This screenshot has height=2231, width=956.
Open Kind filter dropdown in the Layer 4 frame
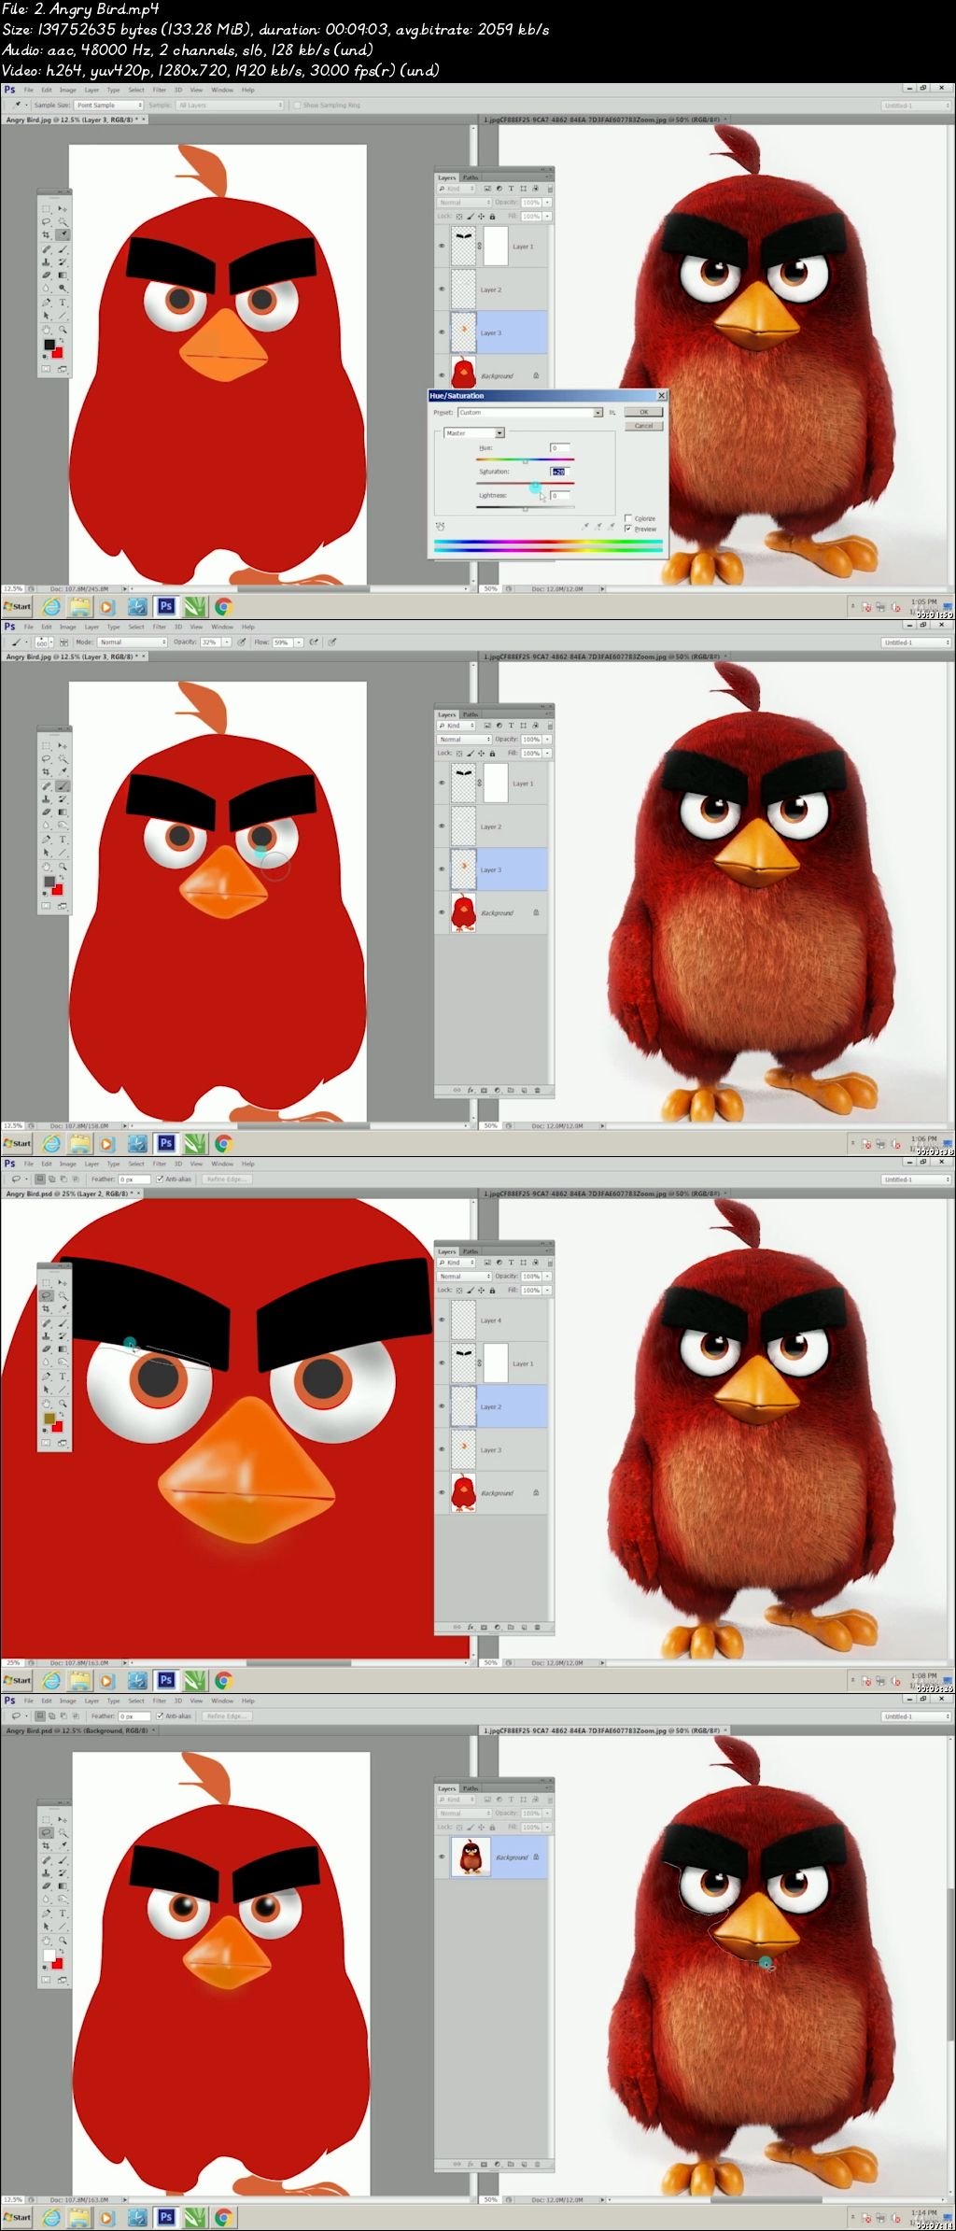tap(457, 1263)
